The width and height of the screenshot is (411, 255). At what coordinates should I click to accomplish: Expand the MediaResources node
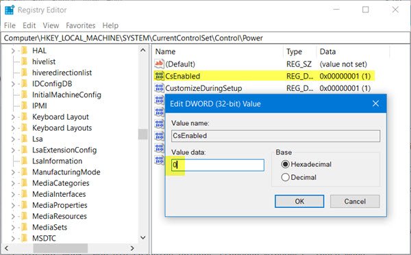[x=13, y=216]
